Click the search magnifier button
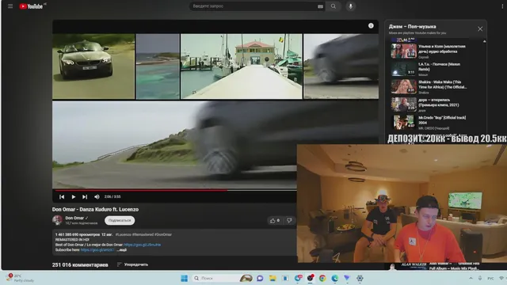This screenshot has width=507, height=285. pos(333,6)
